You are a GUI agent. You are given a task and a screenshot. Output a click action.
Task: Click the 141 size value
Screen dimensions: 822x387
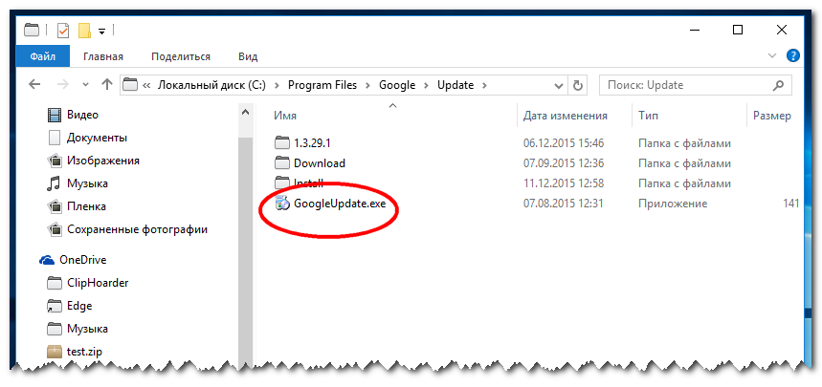point(790,204)
